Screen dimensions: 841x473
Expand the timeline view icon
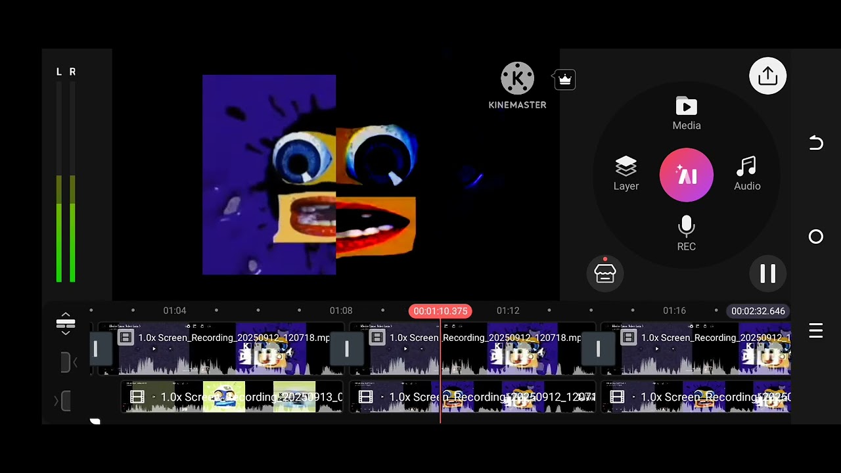[66, 324]
